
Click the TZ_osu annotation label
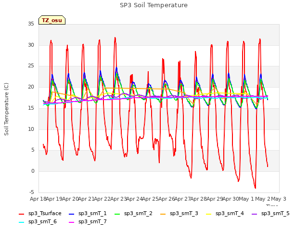52,20
